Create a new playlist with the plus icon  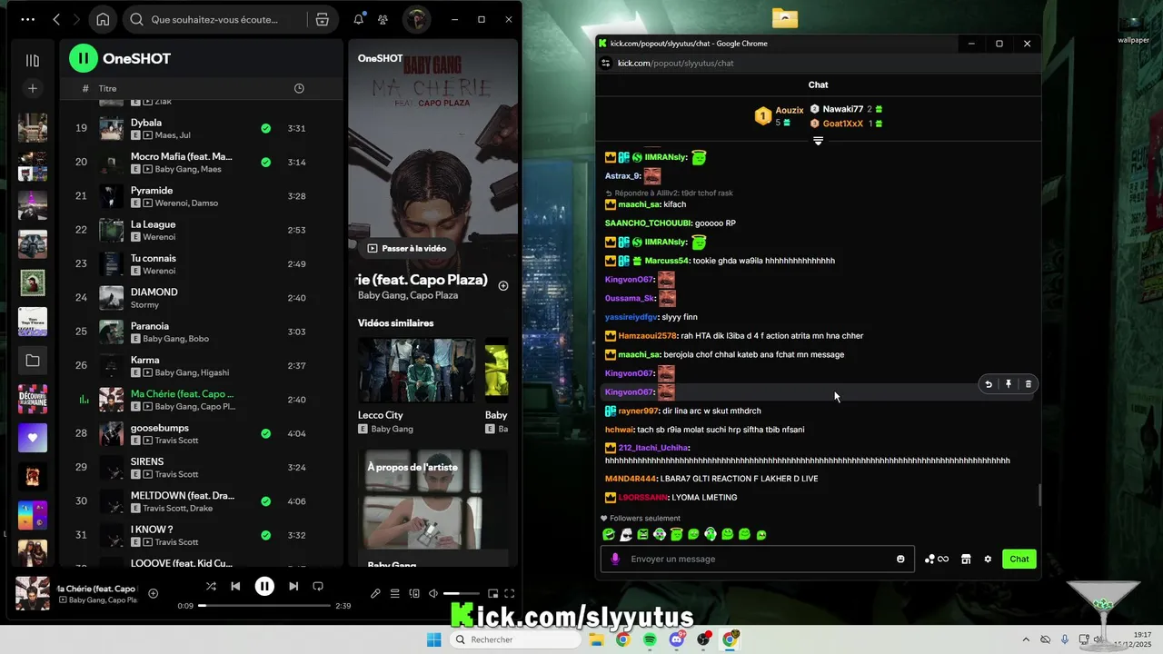point(33,88)
